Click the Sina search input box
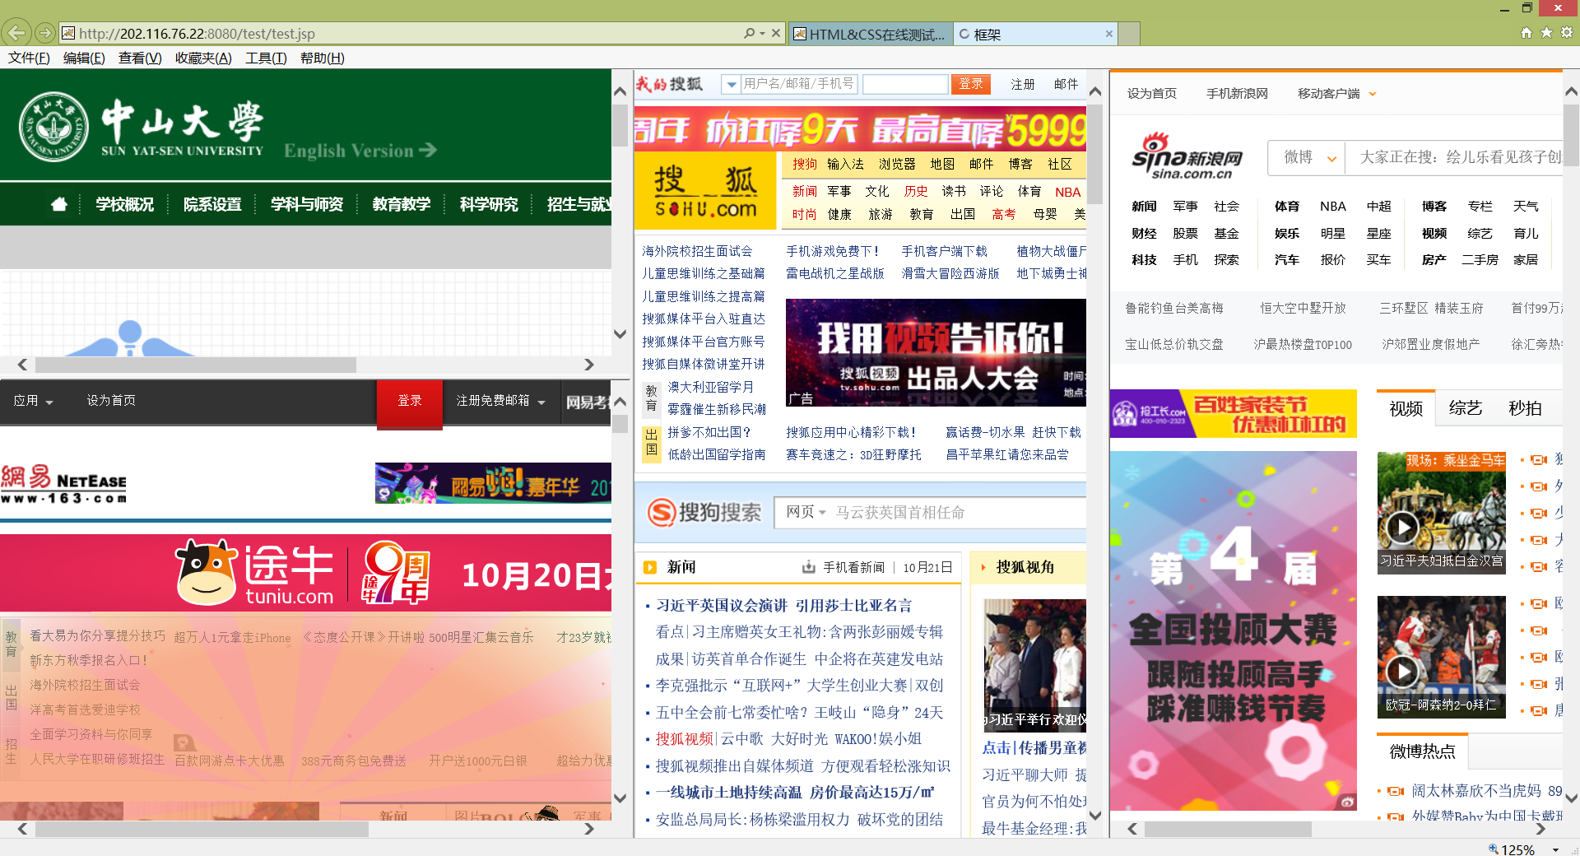The image size is (1580, 856). [1455, 157]
